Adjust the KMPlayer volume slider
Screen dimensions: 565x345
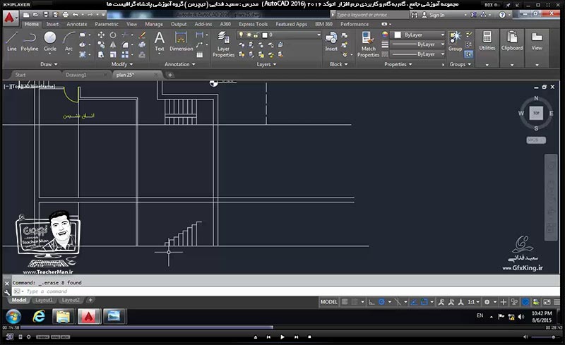(543, 337)
